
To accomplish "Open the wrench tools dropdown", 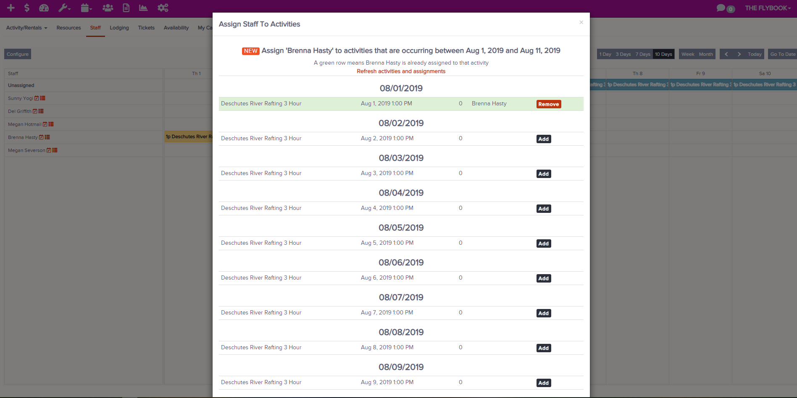I will (x=64, y=8).
